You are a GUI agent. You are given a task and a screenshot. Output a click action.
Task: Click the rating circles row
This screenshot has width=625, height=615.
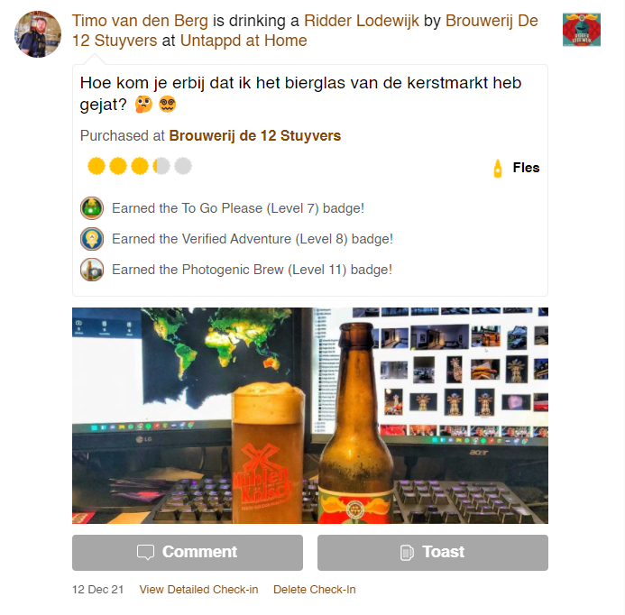(140, 166)
